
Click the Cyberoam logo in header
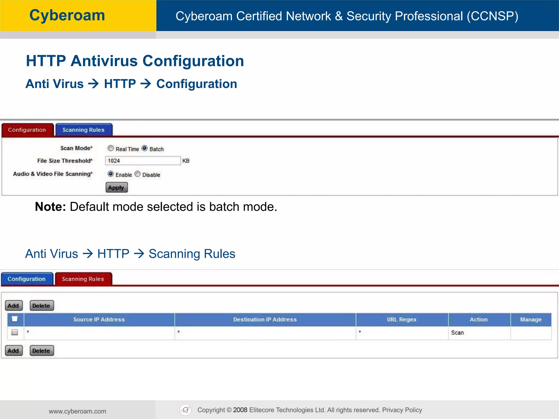pos(67,15)
